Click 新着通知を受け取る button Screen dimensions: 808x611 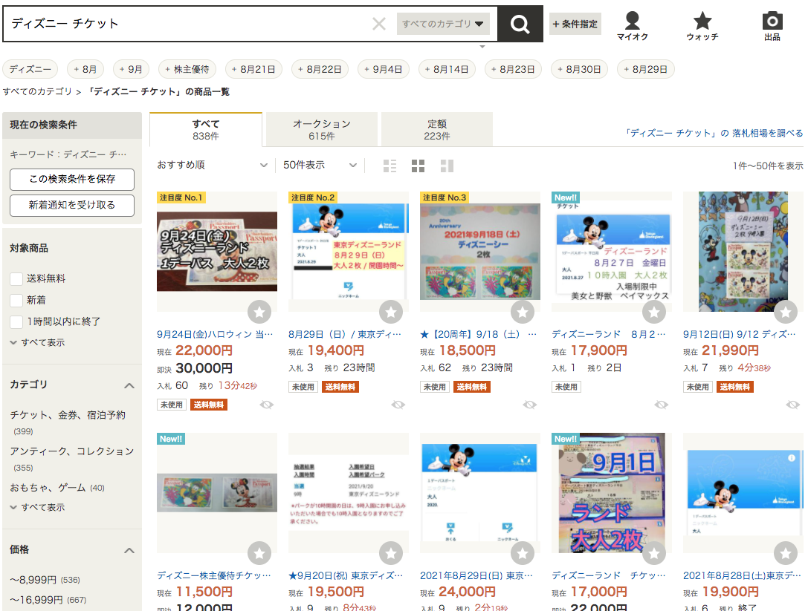[x=72, y=205]
